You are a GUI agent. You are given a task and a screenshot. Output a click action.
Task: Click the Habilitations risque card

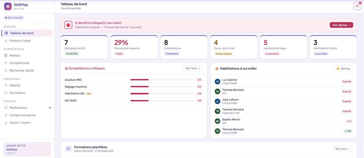tap(283, 47)
